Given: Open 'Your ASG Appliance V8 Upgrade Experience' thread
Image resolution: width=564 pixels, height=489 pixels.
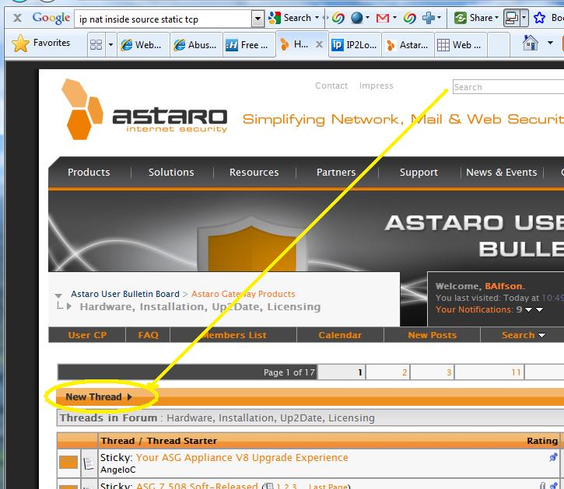Looking at the screenshot, I should tap(242, 457).
